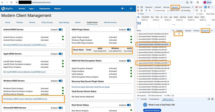Click the browser back arrow

pos(2,2)
